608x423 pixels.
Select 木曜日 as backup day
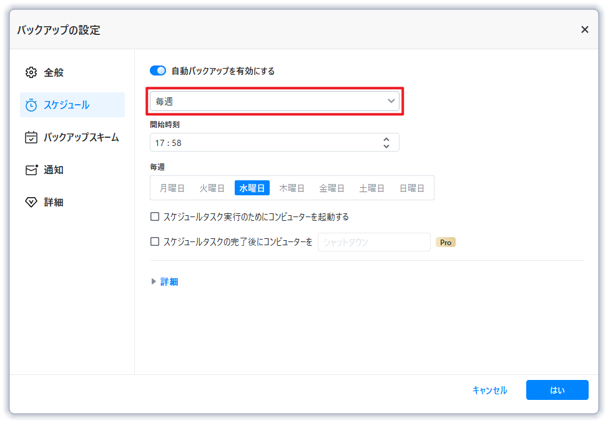point(292,188)
